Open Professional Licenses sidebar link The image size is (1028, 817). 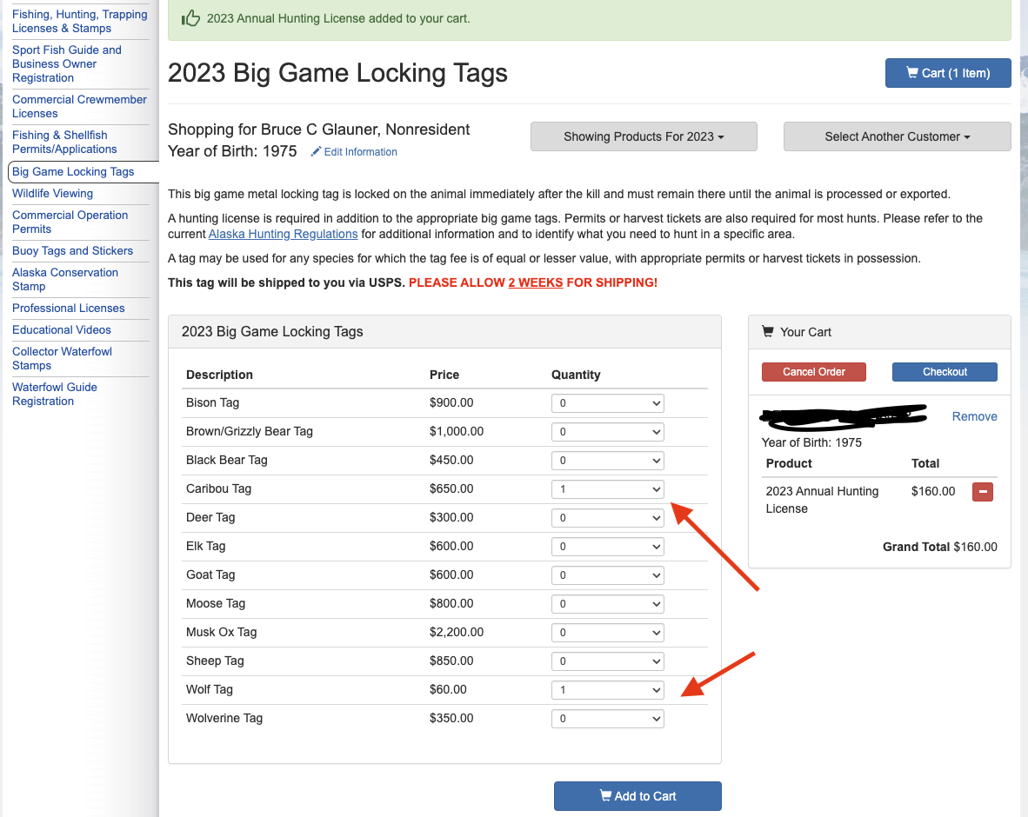tap(69, 309)
